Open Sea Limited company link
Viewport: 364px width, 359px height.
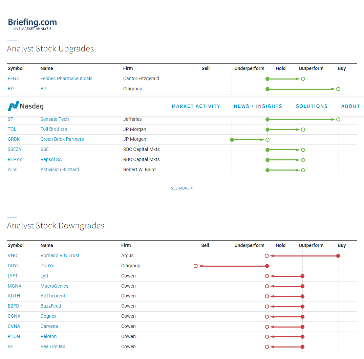pyautogui.click(x=53, y=347)
